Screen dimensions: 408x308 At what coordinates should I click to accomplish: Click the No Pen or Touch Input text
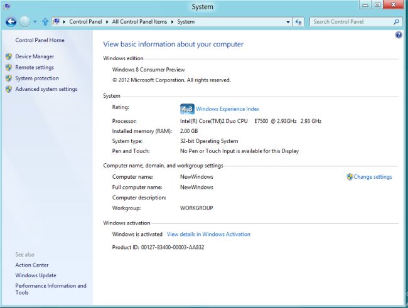[239, 151]
